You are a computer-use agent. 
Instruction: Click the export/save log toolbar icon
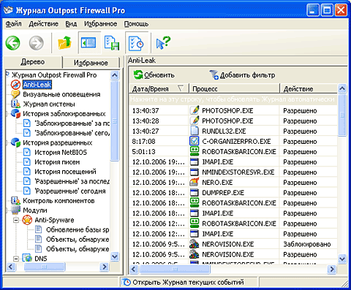[112, 43]
